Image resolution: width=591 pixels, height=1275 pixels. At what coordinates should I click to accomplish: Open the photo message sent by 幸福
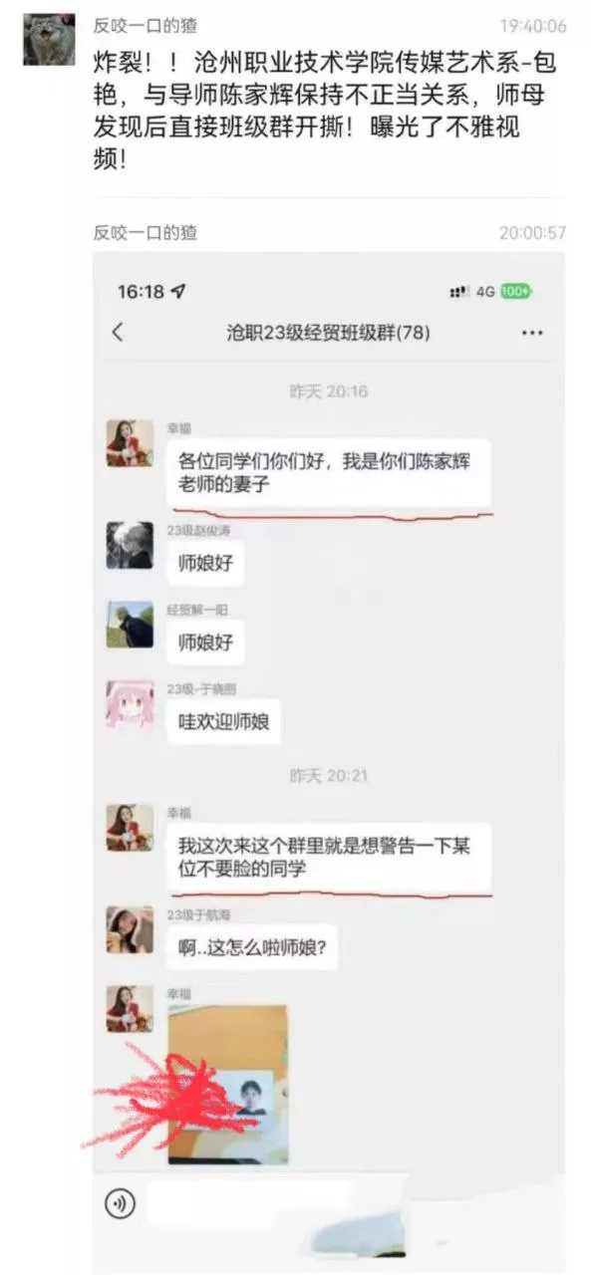228,1084
